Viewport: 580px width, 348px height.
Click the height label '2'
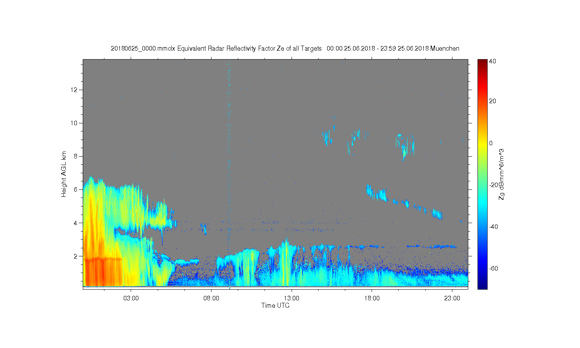point(76,256)
